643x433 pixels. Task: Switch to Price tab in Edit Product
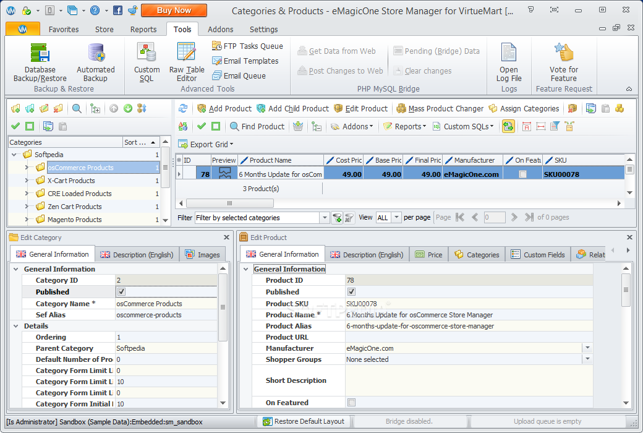(x=428, y=254)
